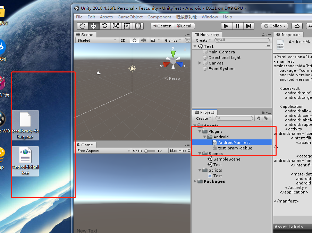Select Directional Light object
Viewport: 312px width, 233px height.
225,58
